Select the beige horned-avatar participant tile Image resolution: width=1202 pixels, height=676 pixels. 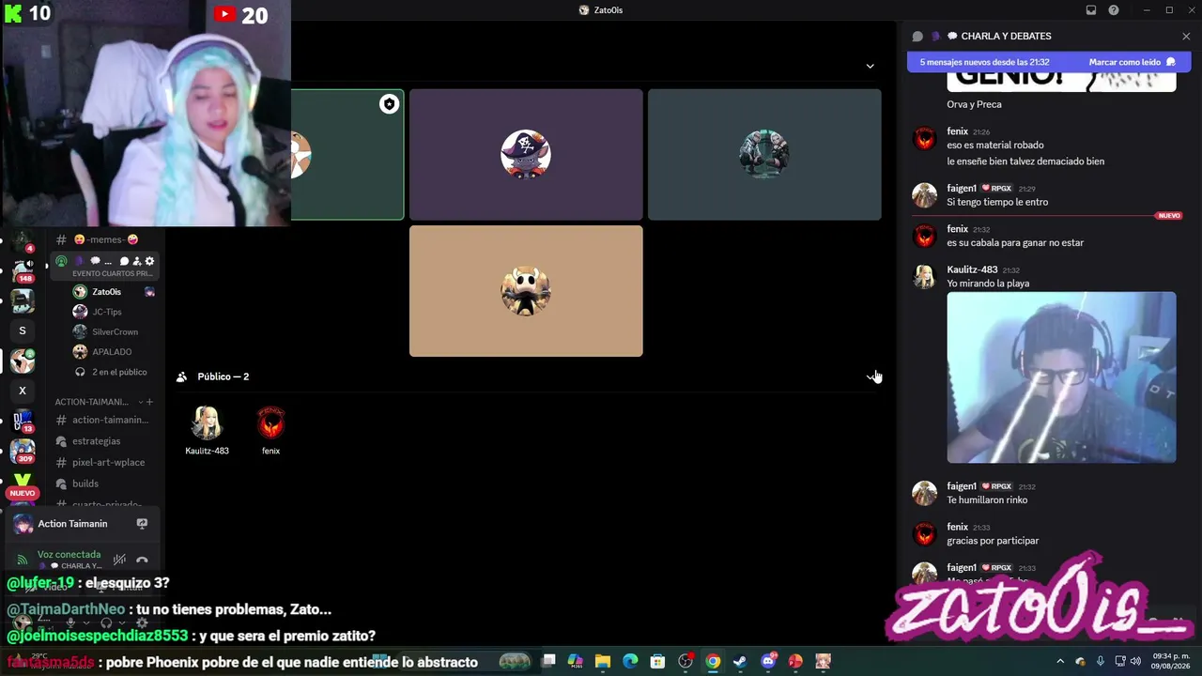(526, 291)
